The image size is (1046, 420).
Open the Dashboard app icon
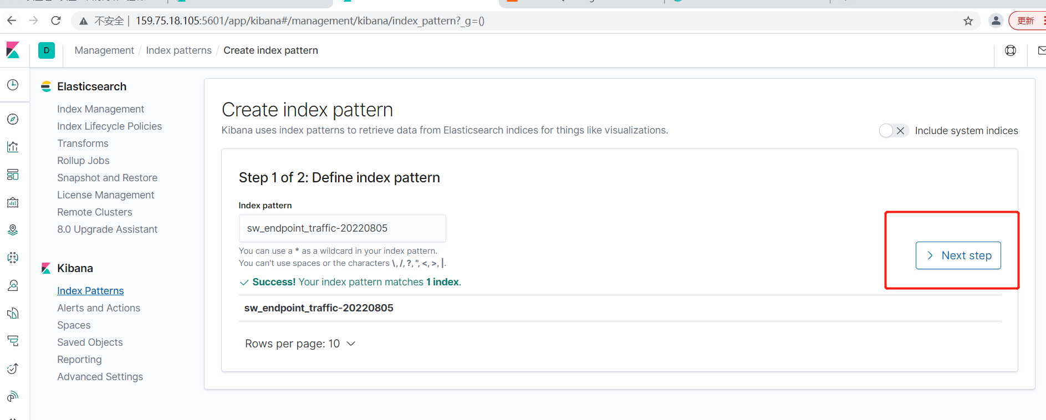tap(13, 175)
